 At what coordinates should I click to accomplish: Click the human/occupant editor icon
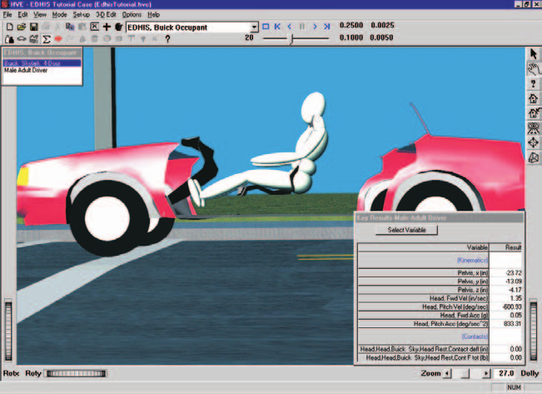(x=10, y=39)
